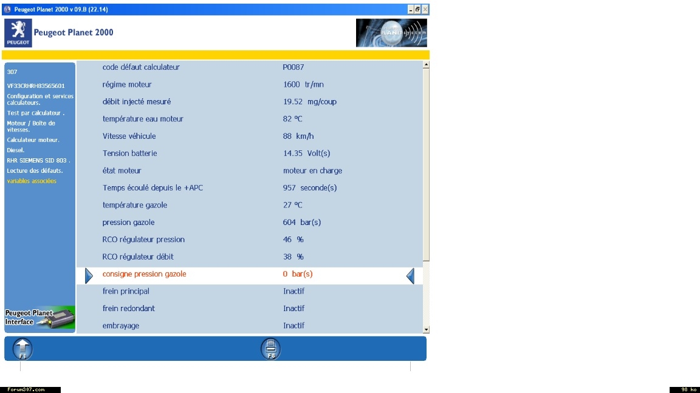Open 'Configuration et services calculateurs' entry

point(40,99)
